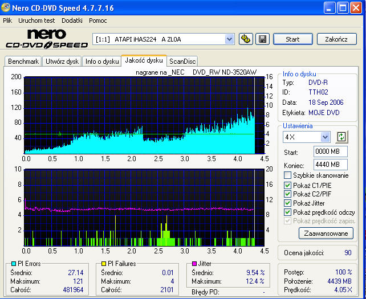Uncheck Pokaż C2/PIF checkbox
Viewport: 366px width, 299px height.
287,194
